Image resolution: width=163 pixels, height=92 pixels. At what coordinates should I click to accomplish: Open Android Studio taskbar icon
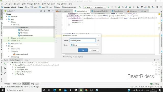point(81,90)
